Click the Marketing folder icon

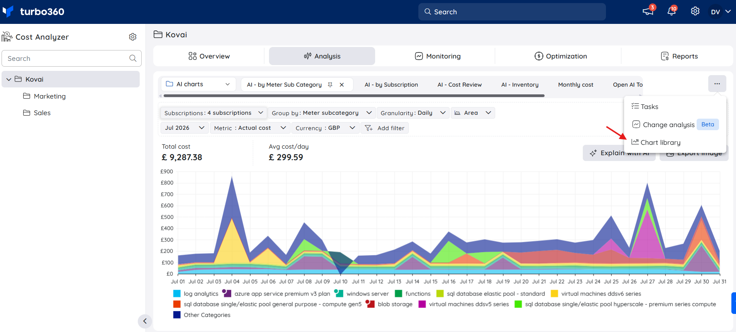[x=27, y=96]
